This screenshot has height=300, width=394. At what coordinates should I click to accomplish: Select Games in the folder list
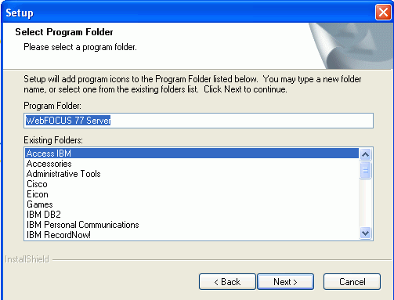[192, 204]
